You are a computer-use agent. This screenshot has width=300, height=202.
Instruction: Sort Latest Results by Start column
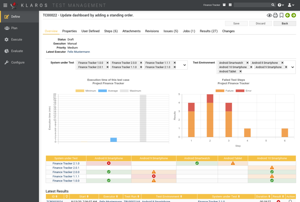pyautogui.click(x=84, y=196)
